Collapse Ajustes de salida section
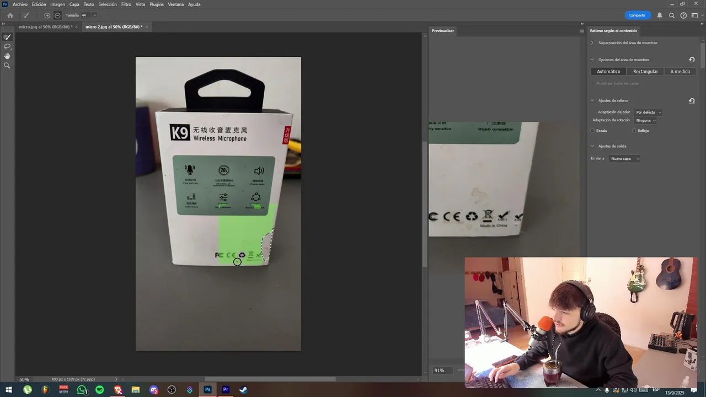 coord(592,146)
